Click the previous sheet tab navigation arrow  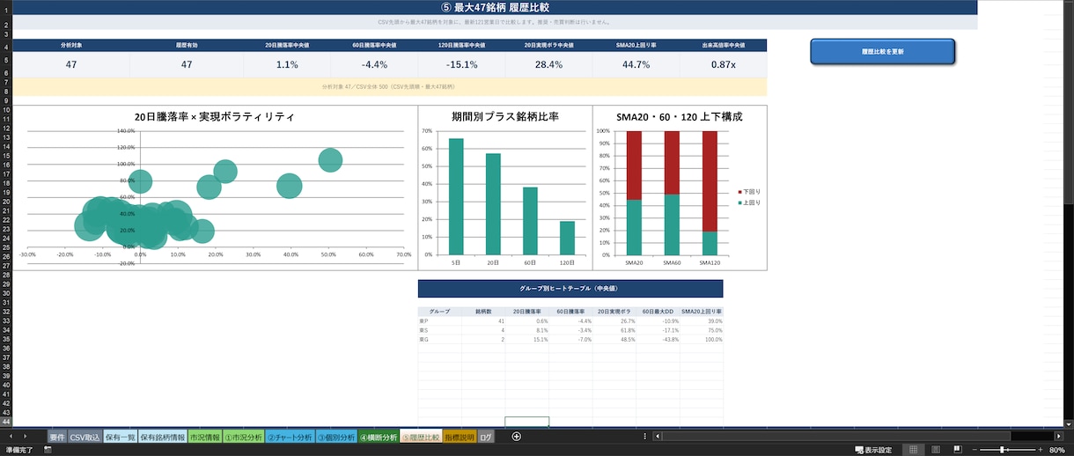[x=11, y=437]
